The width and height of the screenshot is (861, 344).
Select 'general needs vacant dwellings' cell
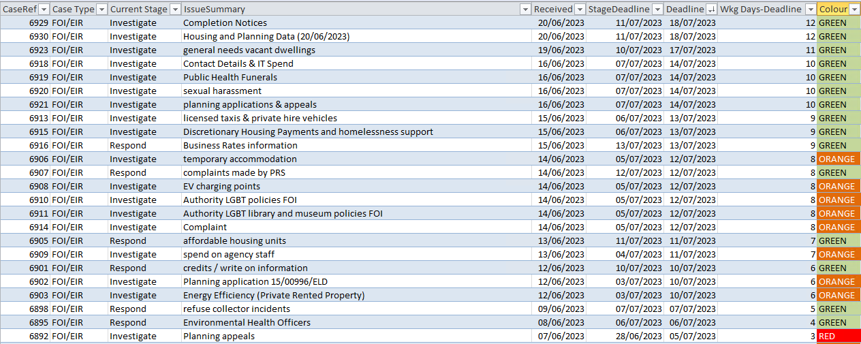[x=356, y=50]
